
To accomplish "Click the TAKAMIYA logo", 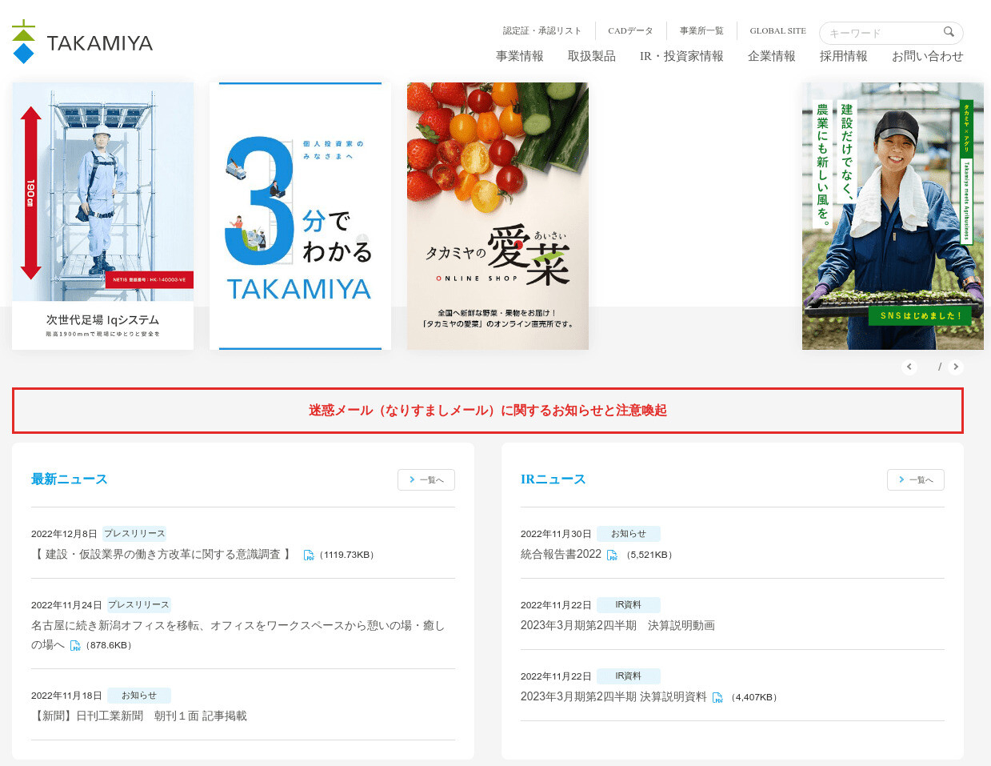I will click(x=82, y=42).
